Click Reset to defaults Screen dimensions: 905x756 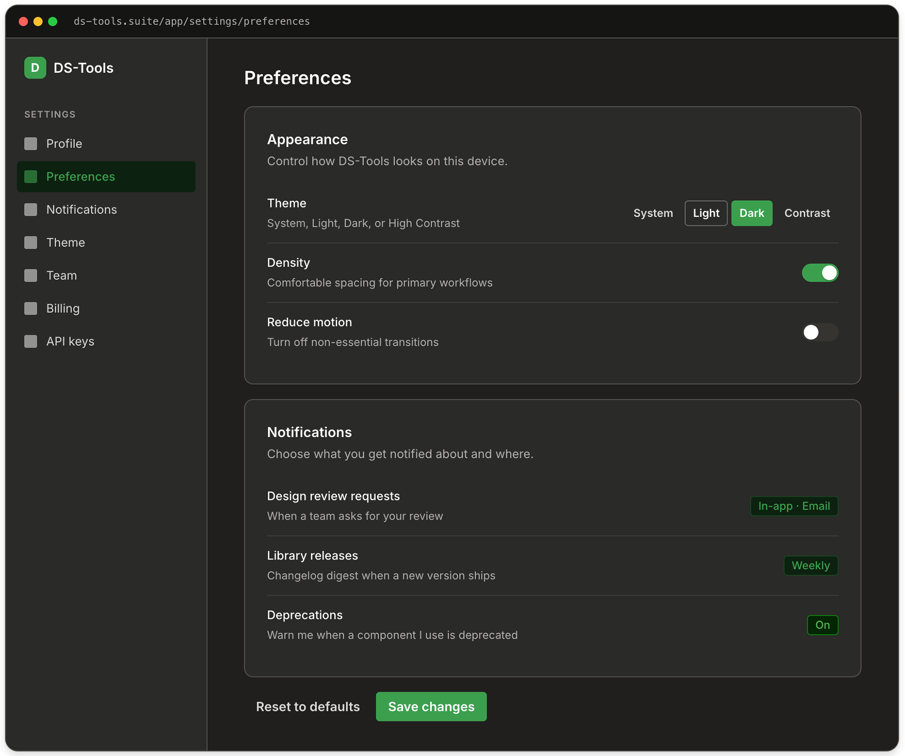click(x=307, y=706)
